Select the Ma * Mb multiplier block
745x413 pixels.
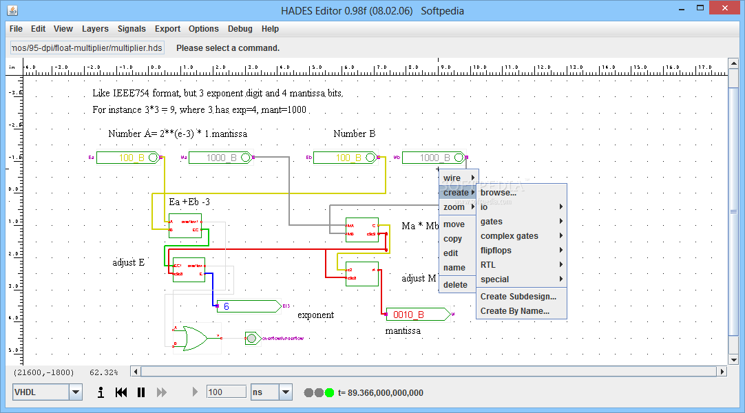[362, 230]
